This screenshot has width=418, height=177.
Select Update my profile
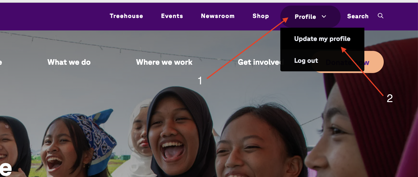tap(322, 39)
